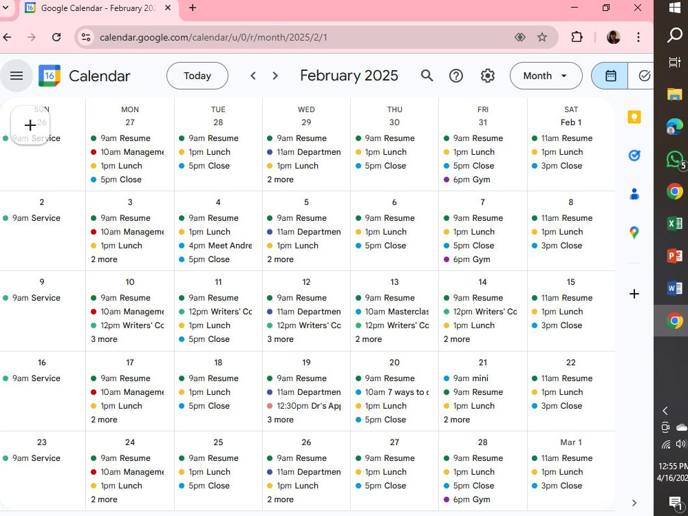Expand '2 more' events on Monday 24

tap(105, 499)
